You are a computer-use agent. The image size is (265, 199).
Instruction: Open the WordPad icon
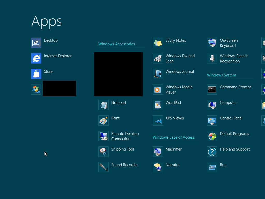point(158,105)
